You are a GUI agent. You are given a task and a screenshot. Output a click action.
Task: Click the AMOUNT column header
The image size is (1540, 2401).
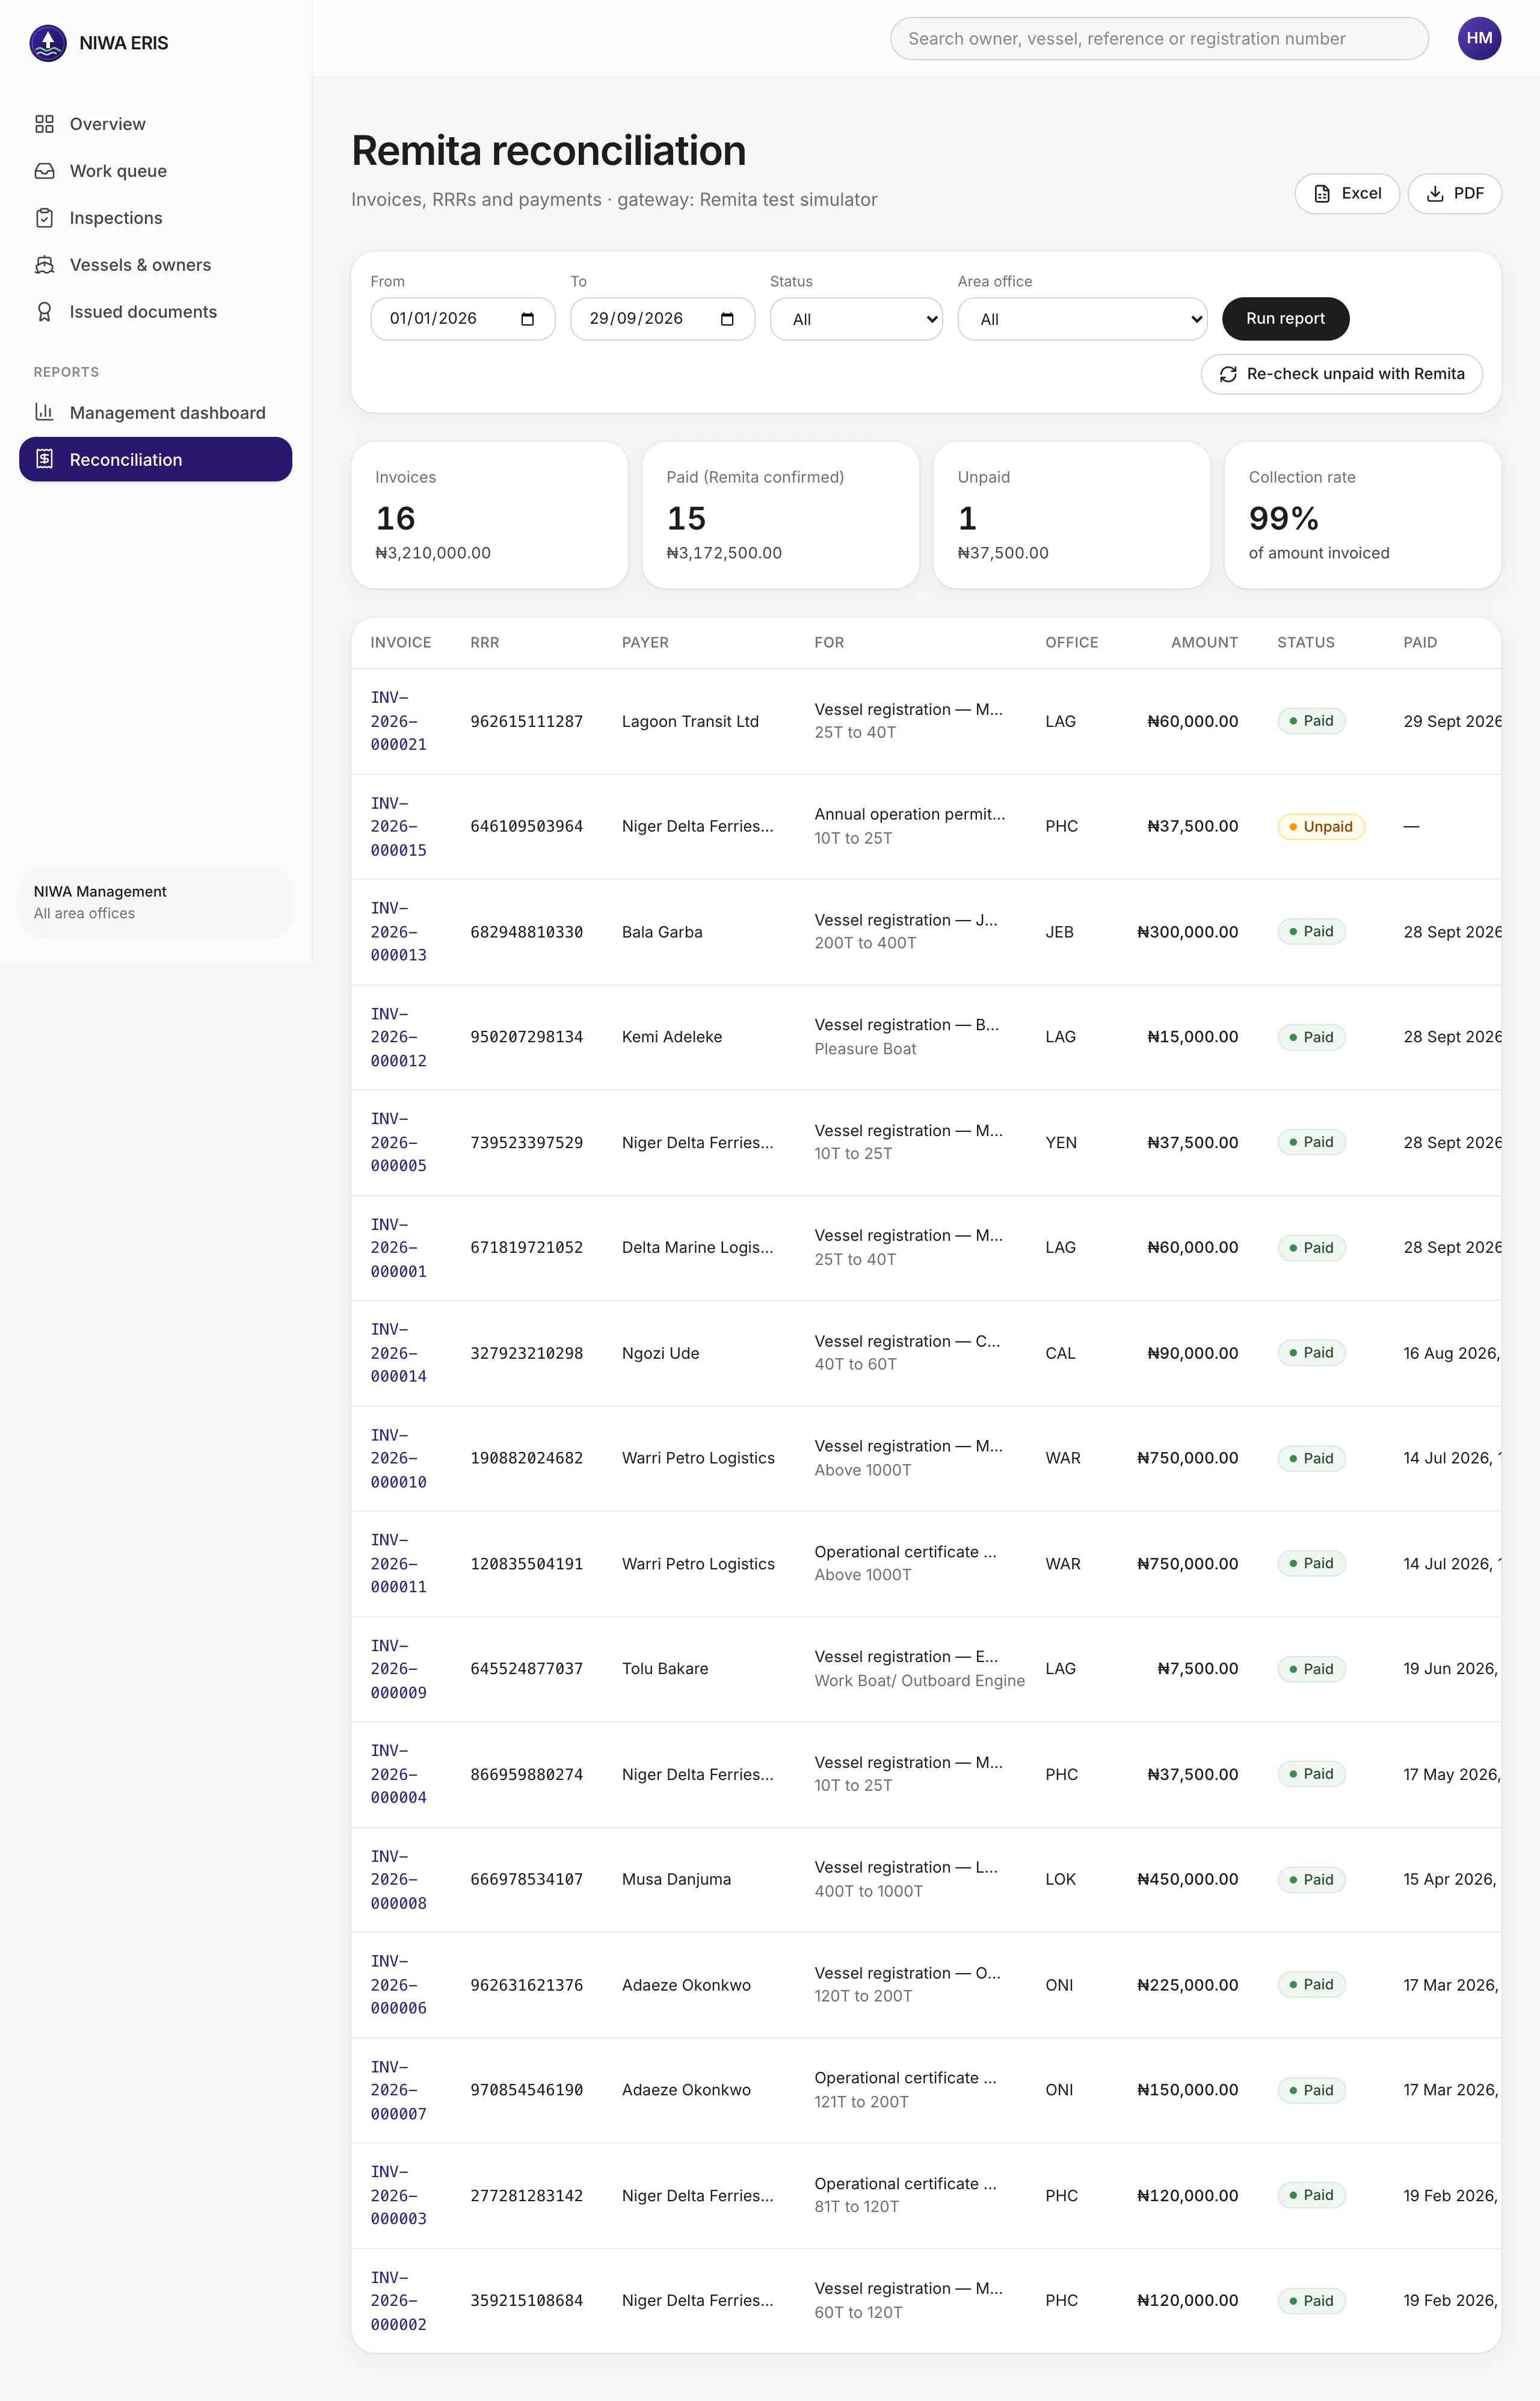tap(1204, 643)
